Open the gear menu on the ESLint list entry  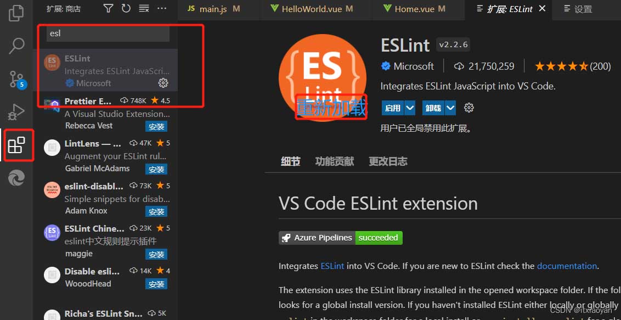pyautogui.click(x=163, y=83)
